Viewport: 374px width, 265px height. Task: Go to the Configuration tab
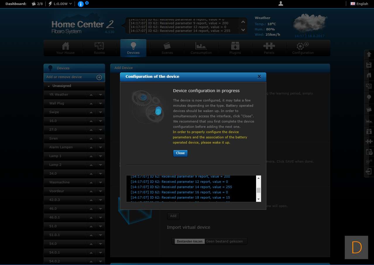point(303,48)
